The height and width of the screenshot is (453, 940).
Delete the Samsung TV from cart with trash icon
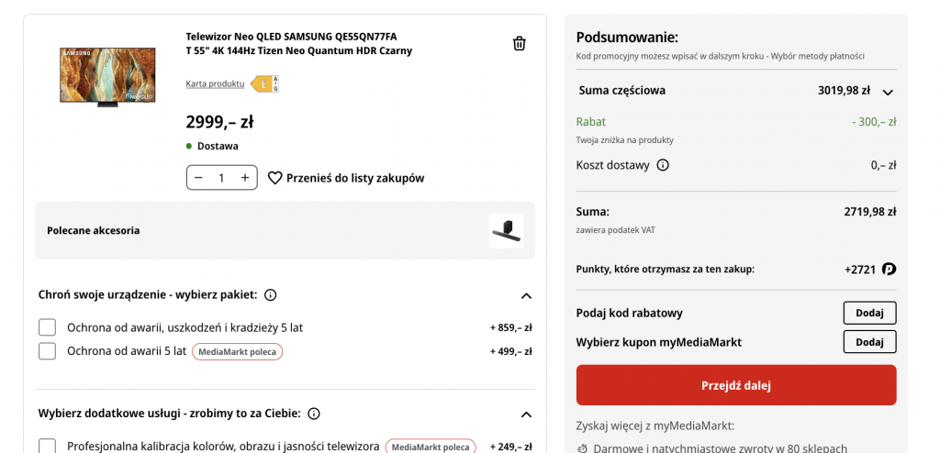[520, 44]
